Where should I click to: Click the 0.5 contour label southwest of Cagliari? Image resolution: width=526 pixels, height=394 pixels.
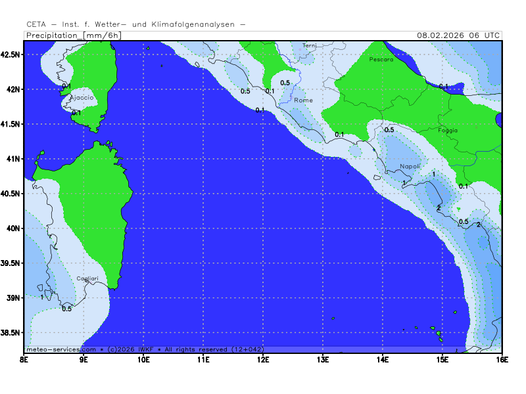(x=66, y=309)
